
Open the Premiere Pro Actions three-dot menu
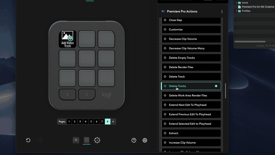(x=222, y=11)
